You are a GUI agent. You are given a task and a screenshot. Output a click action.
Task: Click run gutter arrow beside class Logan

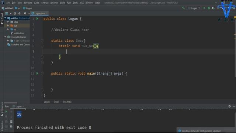point(37,19)
